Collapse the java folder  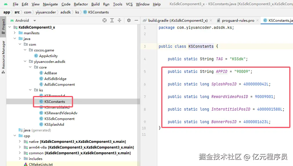pyautogui.click(x=15, y=39)
